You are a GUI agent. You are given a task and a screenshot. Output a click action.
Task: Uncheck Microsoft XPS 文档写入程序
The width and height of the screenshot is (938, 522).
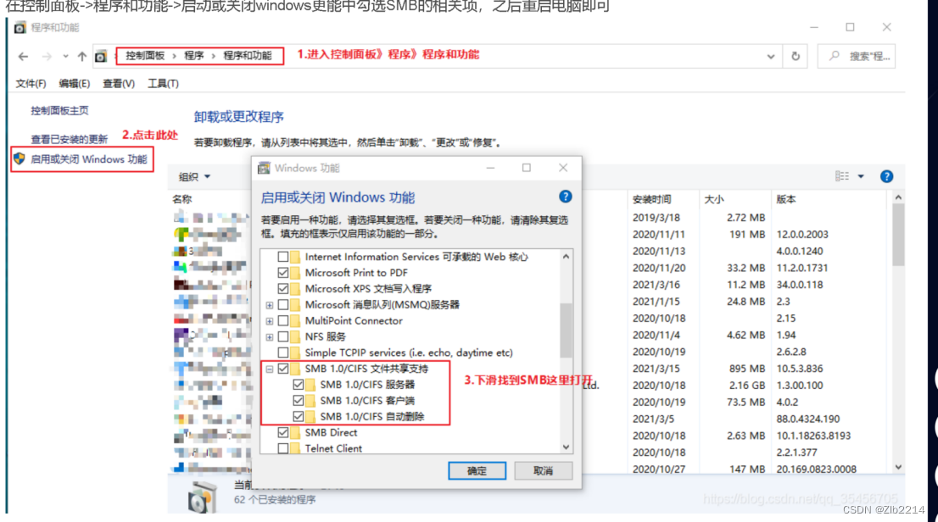click(283, 289)
